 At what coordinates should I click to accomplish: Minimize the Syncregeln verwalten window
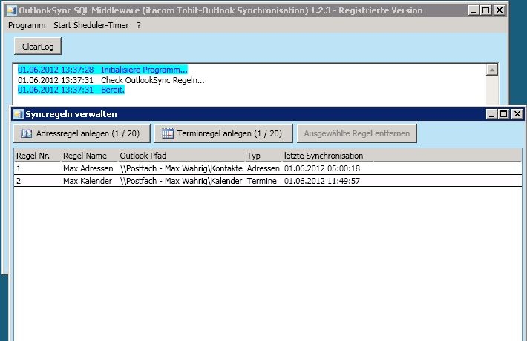coord(491,114)
